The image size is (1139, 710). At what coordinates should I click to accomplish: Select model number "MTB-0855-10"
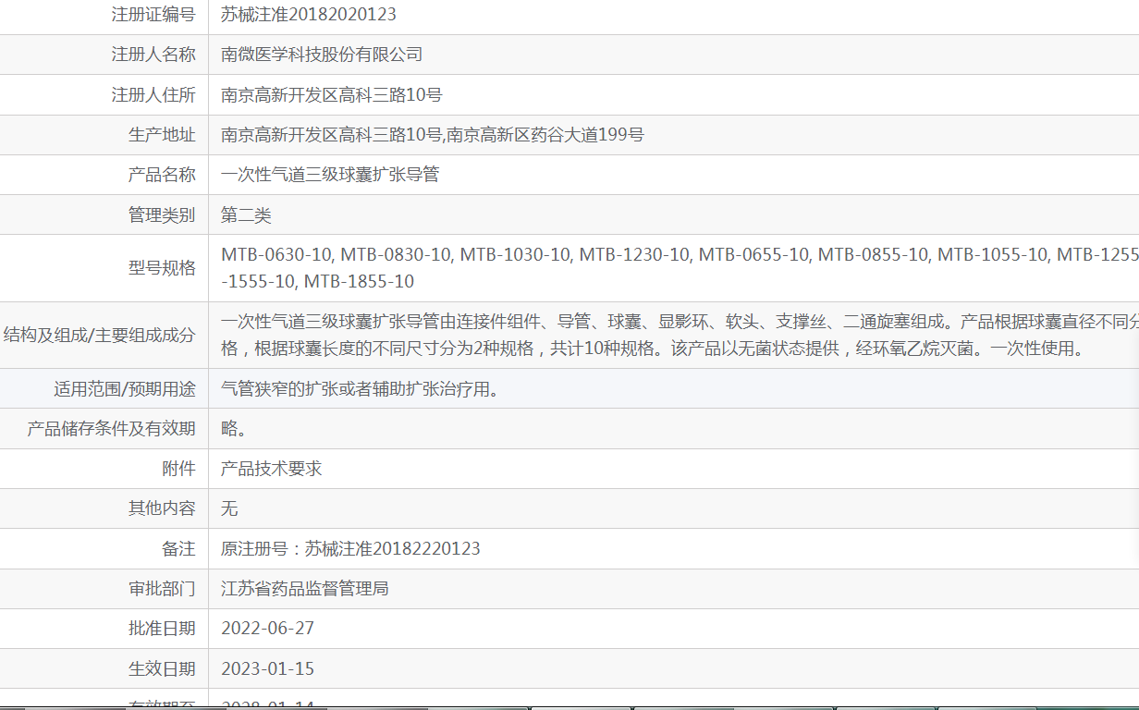875,255
